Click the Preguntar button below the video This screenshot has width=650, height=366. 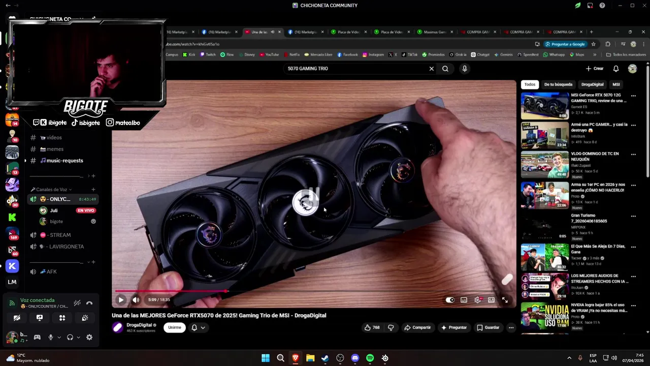click(454, 327)
